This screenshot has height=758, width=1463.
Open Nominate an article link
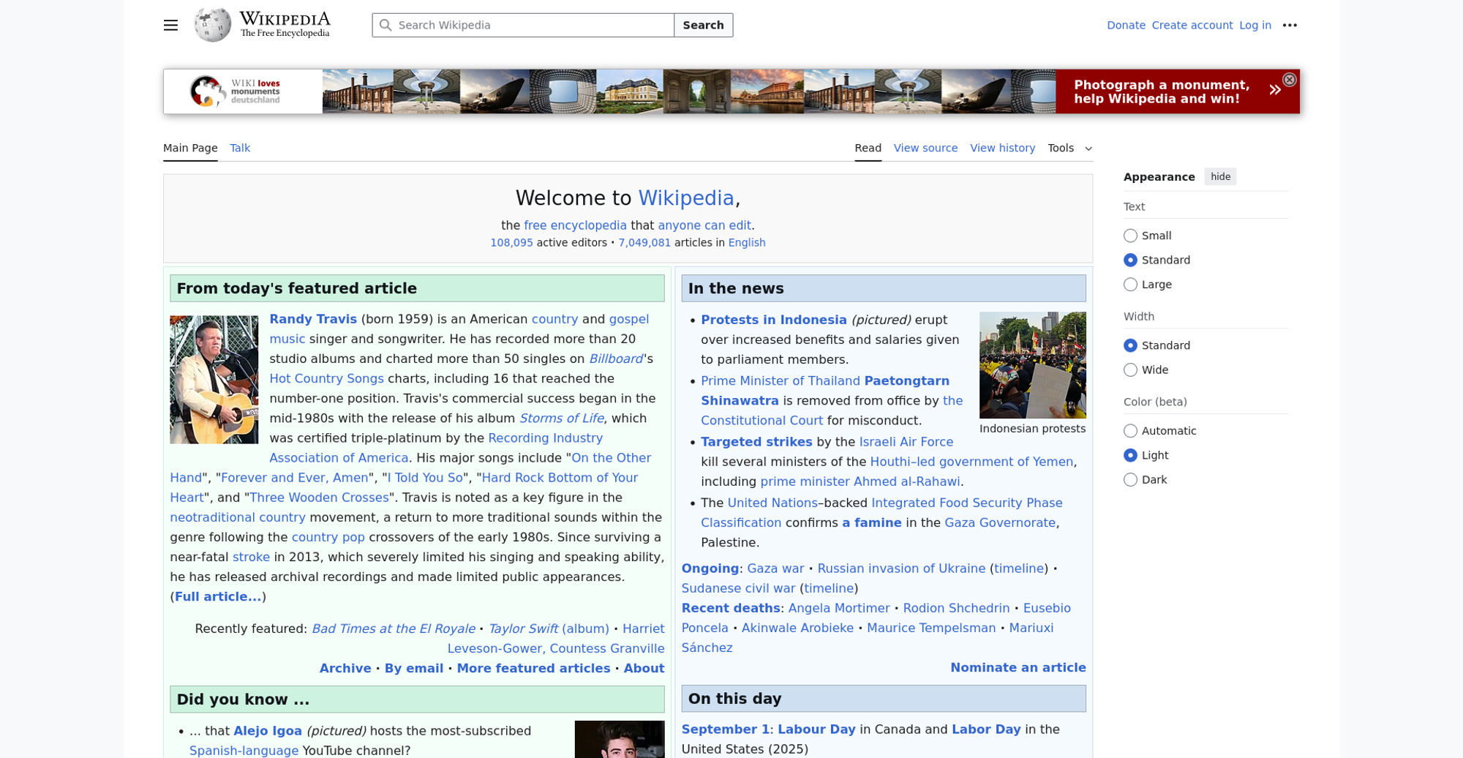[1018, 667]
